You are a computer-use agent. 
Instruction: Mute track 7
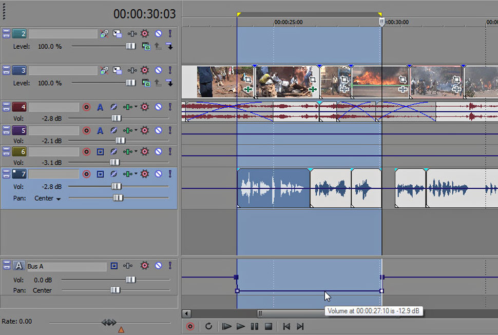[159, 174]
